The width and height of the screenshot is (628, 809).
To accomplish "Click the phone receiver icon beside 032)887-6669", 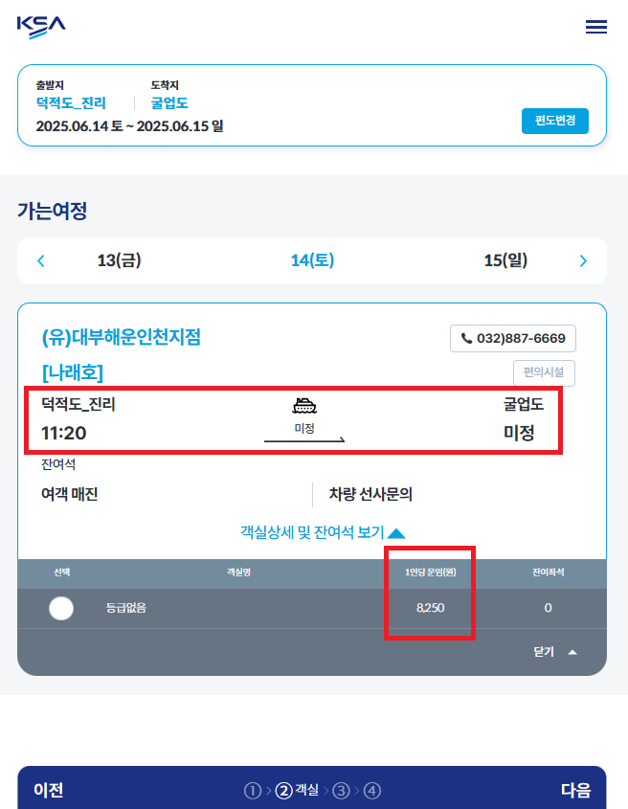I will tap(466, 338).
